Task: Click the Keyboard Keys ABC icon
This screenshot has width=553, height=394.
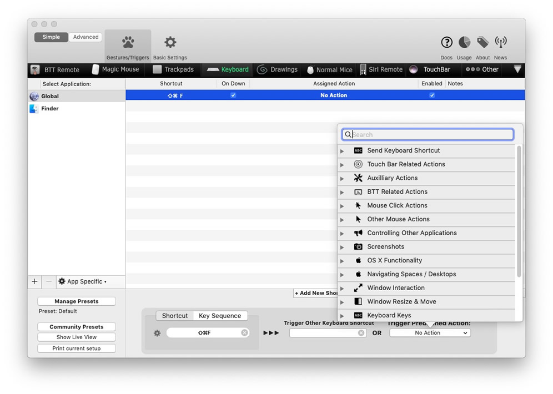Action: [358, 315]
